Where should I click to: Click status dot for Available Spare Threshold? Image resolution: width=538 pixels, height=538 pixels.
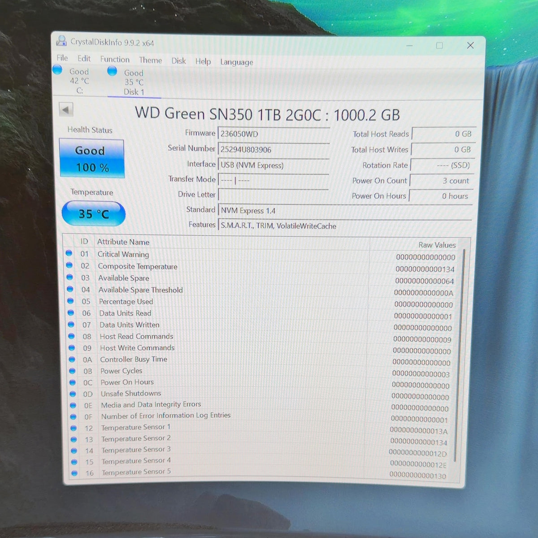tap(70, 289)
